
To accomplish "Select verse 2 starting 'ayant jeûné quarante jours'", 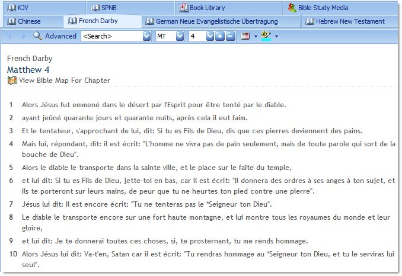I will pyautogui.click(x=135, y=118).
